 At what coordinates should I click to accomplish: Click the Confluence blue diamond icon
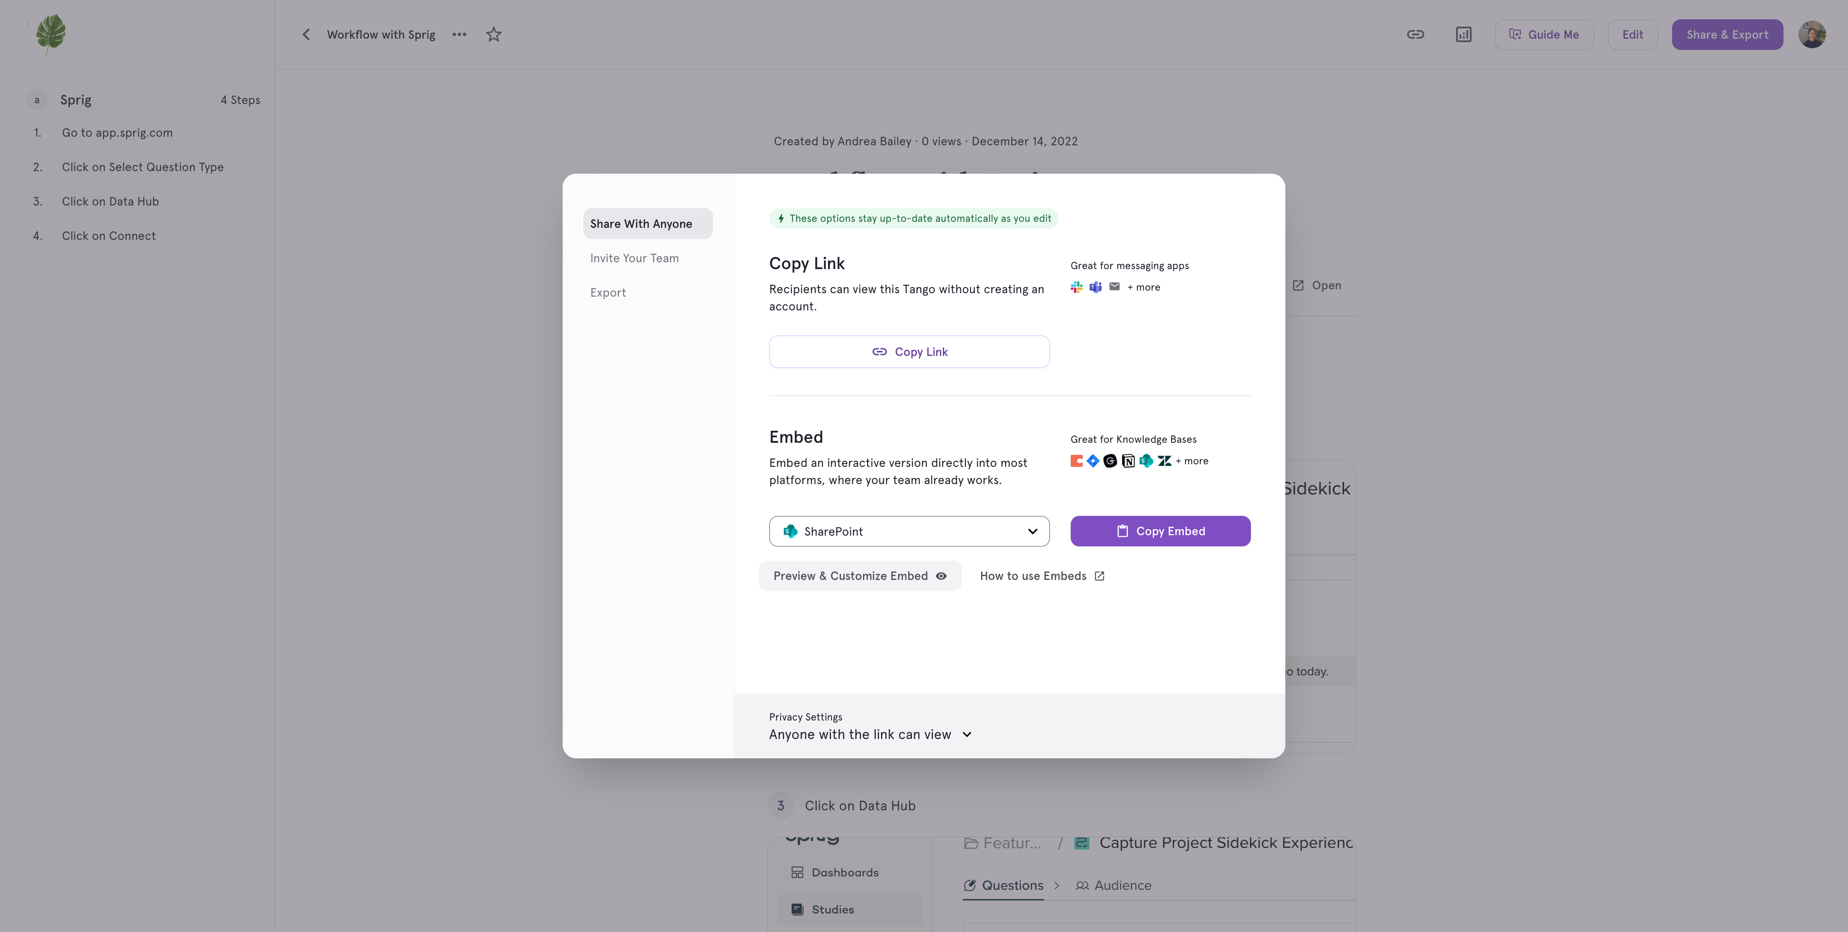[x=1093, y=461]
